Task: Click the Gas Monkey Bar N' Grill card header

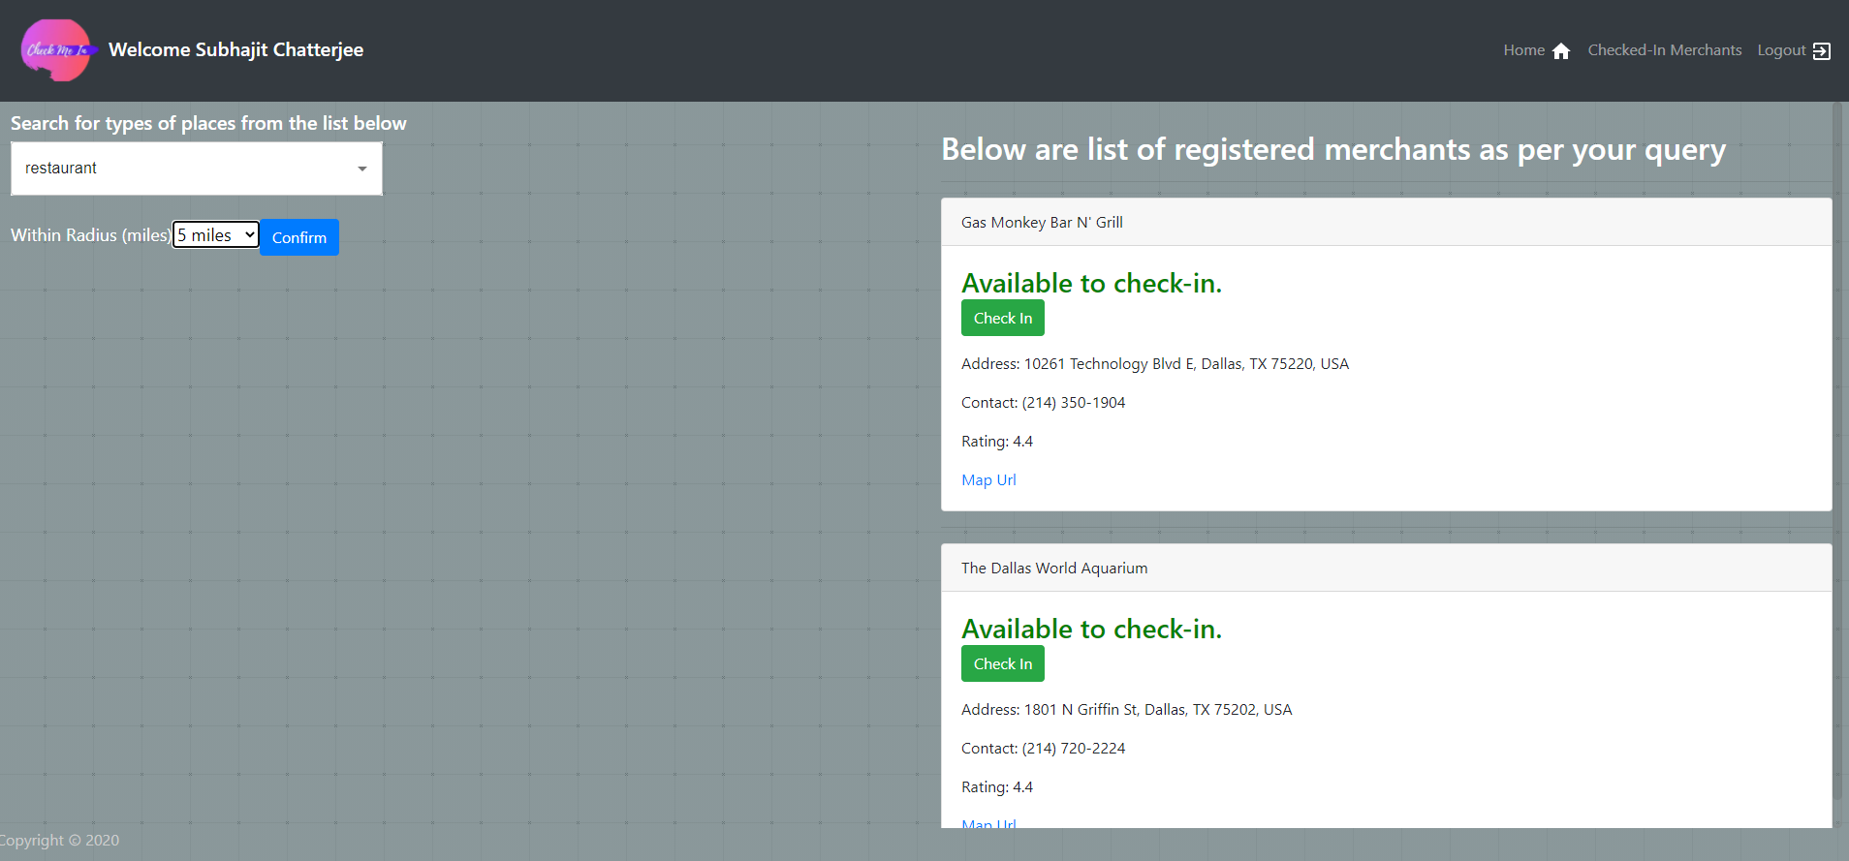Action: click(1386, 223)
